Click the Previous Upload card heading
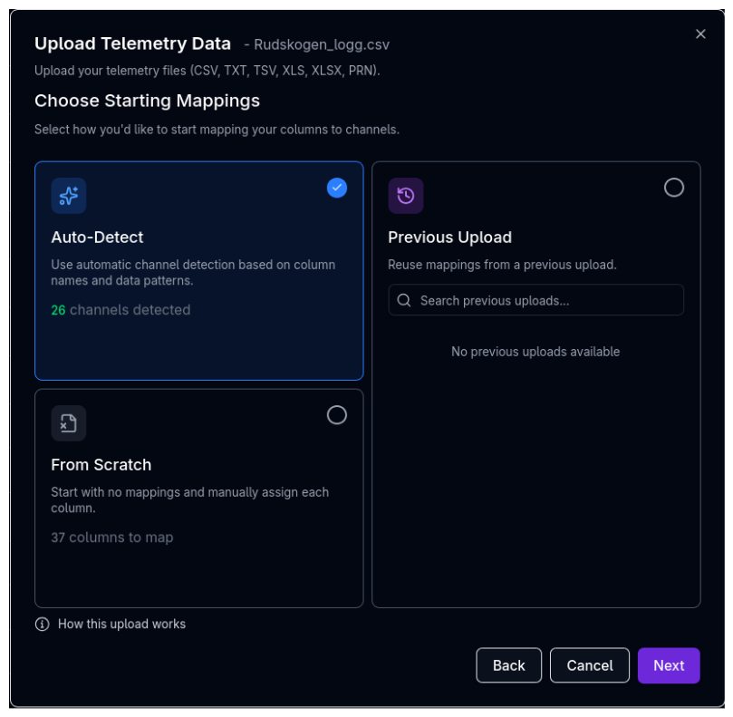The image size is (733, 717). pyautogui.click(x=450, y=237)
